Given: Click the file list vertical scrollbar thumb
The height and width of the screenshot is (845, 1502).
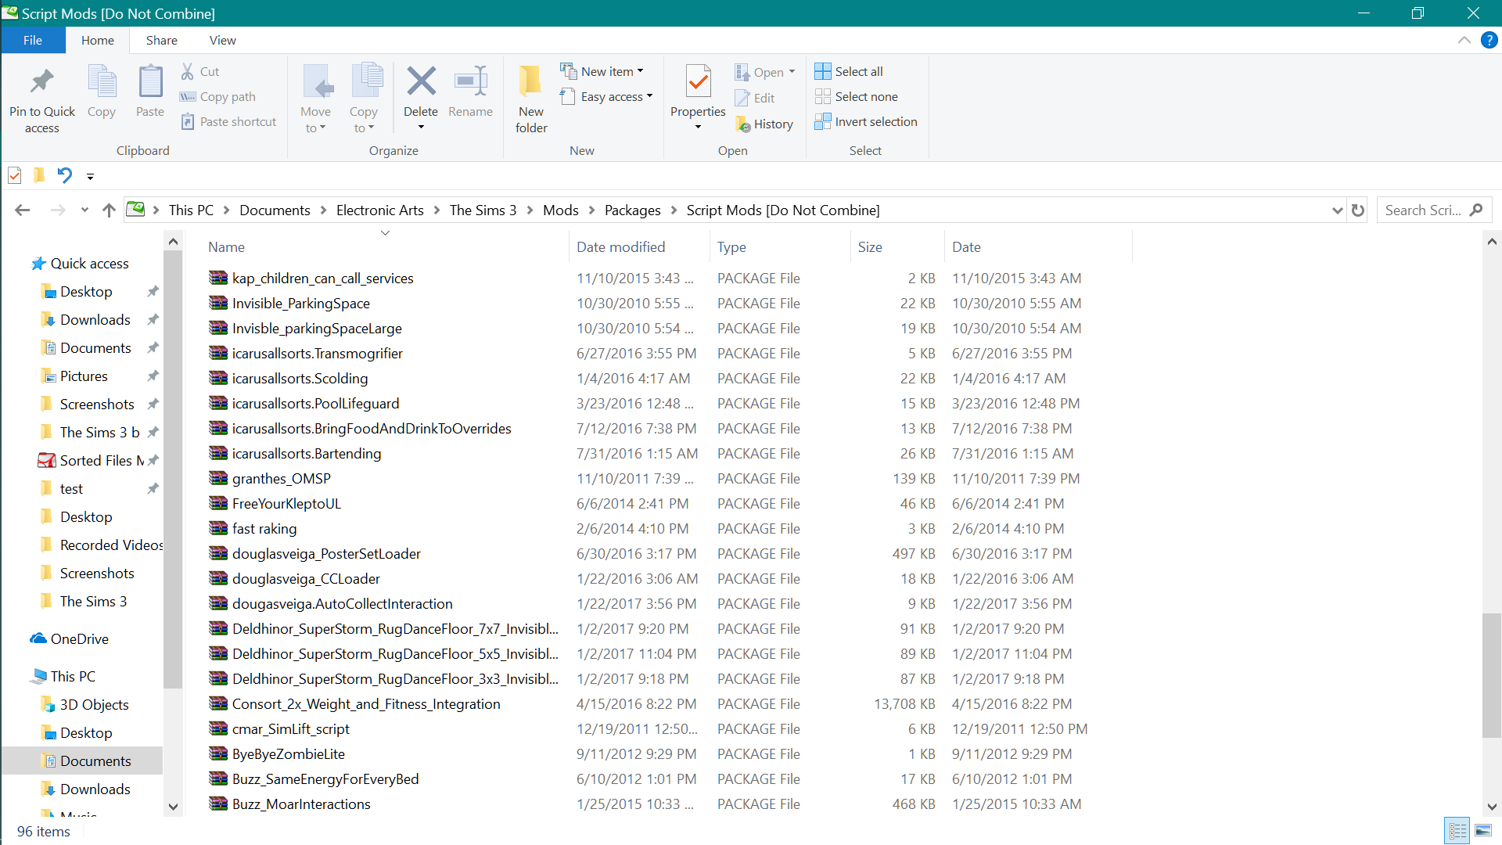Looking at the screenshot, I should coord(1492,675).
